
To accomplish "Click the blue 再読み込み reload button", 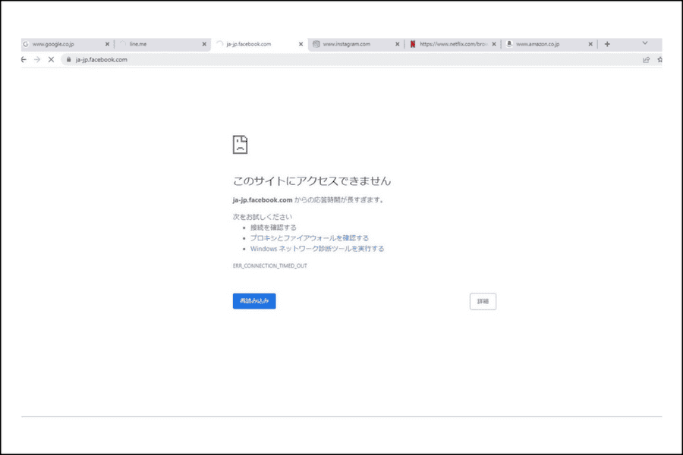I will (x=254, y=301).
